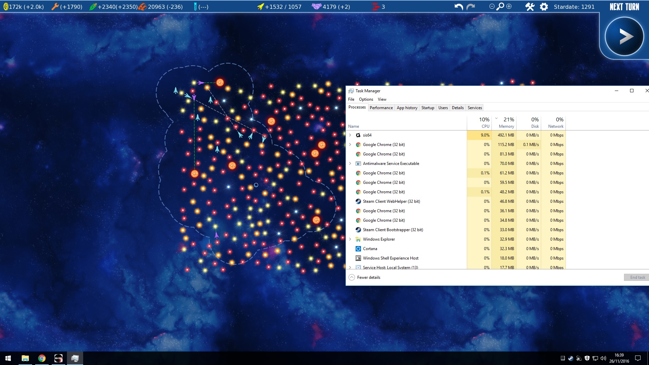The width and height of the screenshot is (649, 365).
Task: Click the yellow ship fleet capacity icon
Action: [x=261, y=7]
